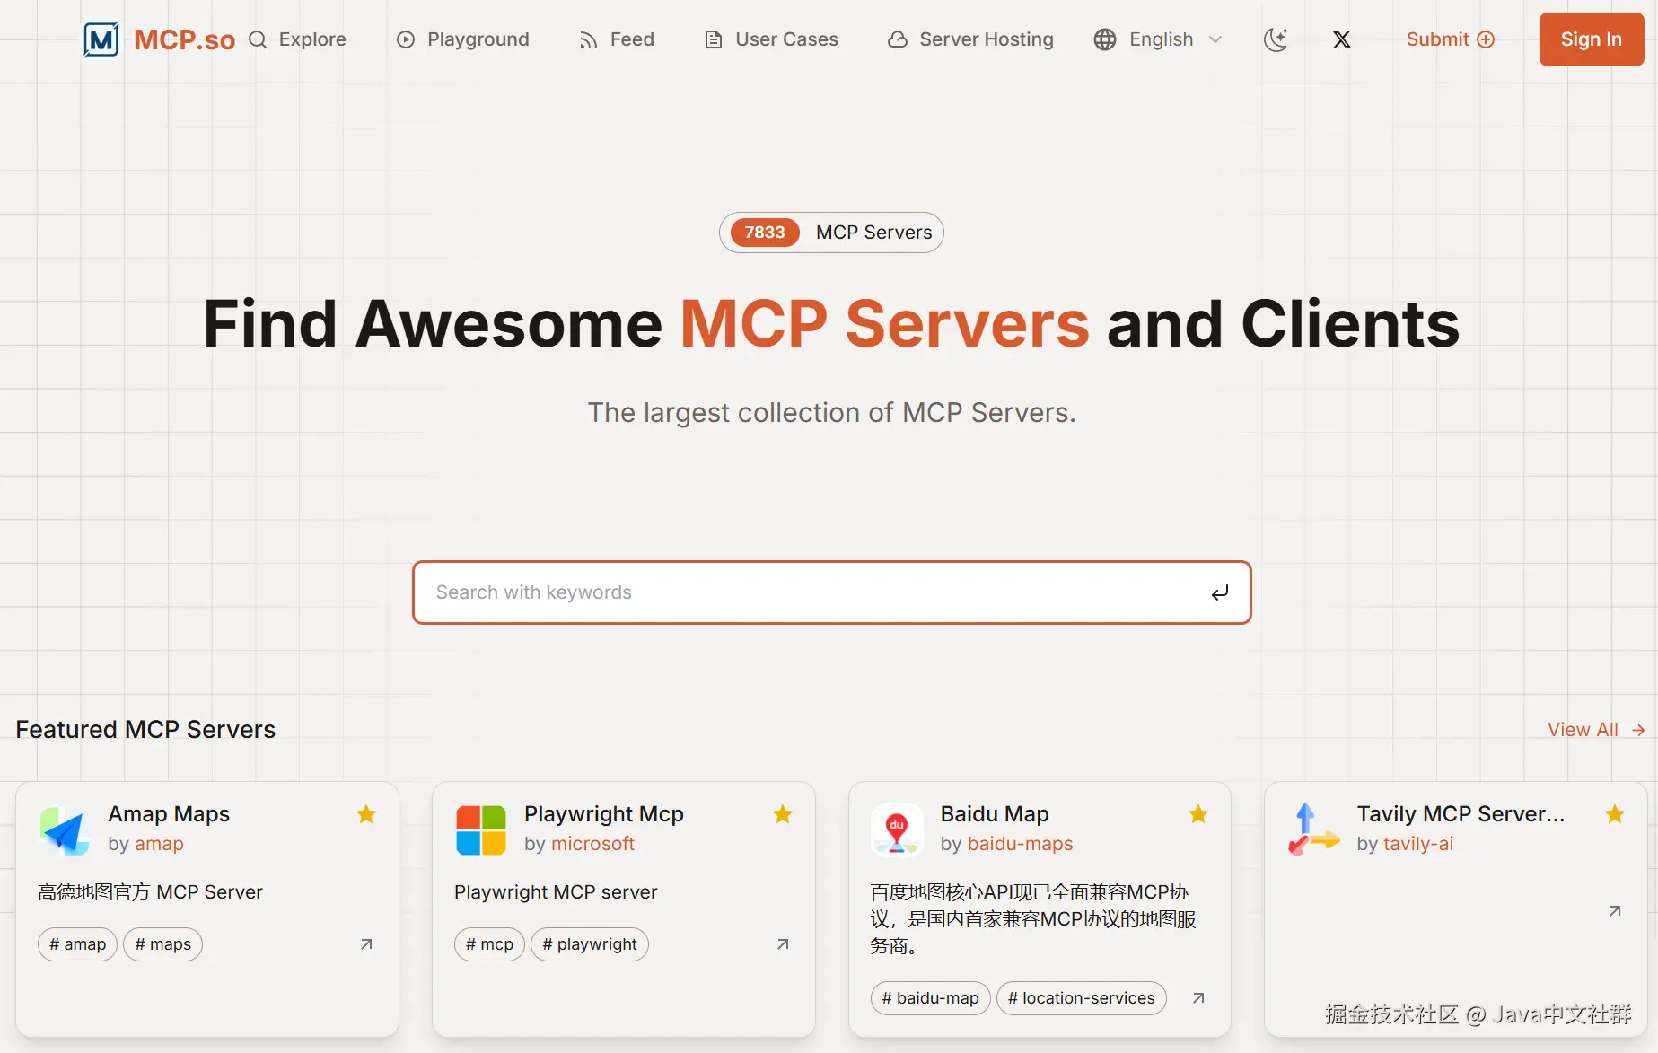This screenshot has height=1053, width=1658.
Task: Click the Featured MCP Servers heading
Action: coord(145,730)
